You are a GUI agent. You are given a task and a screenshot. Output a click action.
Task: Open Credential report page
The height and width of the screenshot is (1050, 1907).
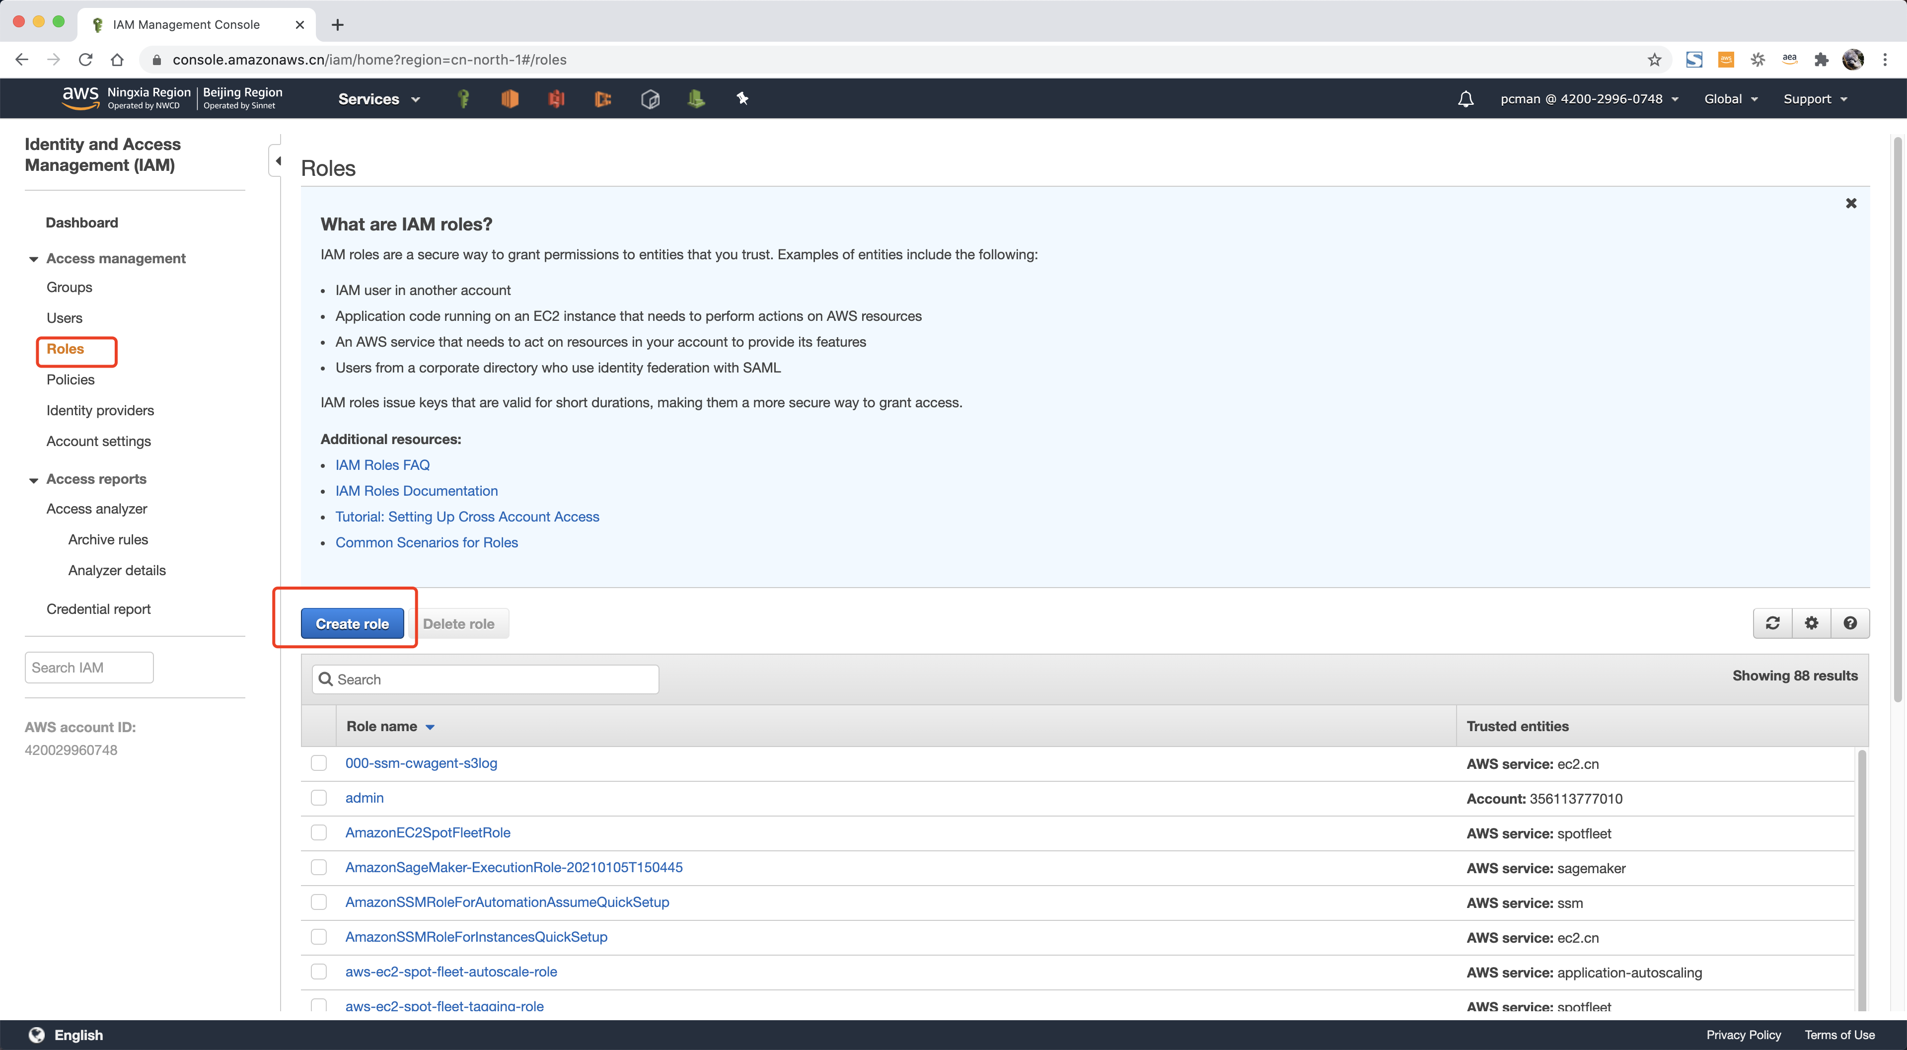point(98,609)
